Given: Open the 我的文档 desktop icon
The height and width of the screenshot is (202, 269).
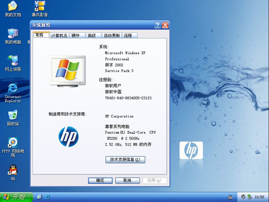Looking at the screenshot, I should (x=13, y=8).
